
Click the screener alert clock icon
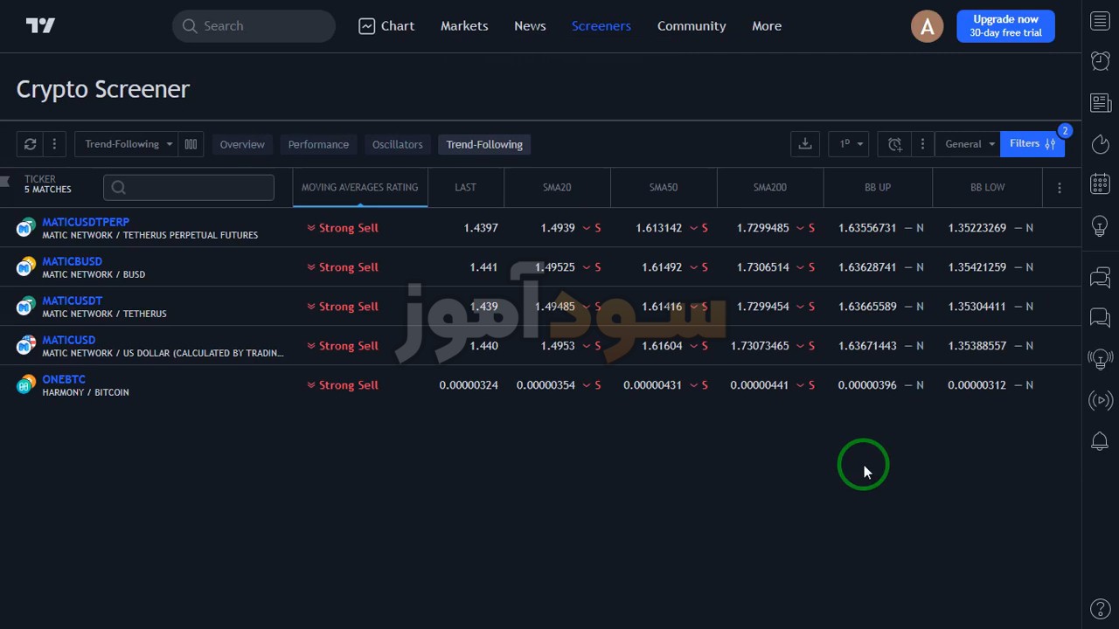click(x=894, y=144)
